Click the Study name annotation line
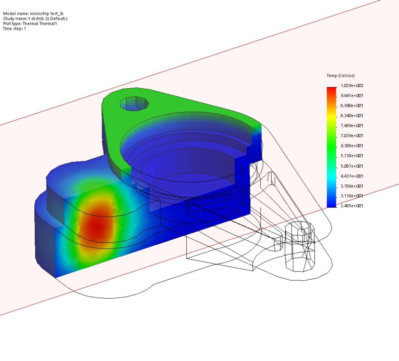Screen dimensions: 399x361 point(35,19)
